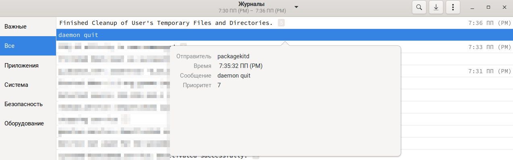Show the Безопасность logs
The width and height of the screenshot is (513, 160).
(28, 104)
